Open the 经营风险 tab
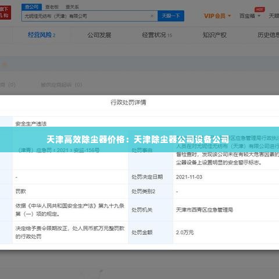279x279 pixels. (x=41, y=35)
